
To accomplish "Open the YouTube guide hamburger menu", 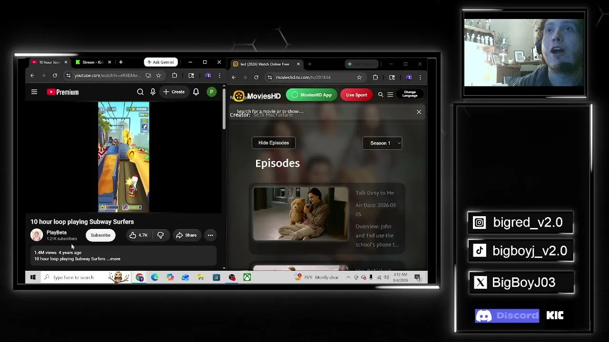I will click(34, 92).
